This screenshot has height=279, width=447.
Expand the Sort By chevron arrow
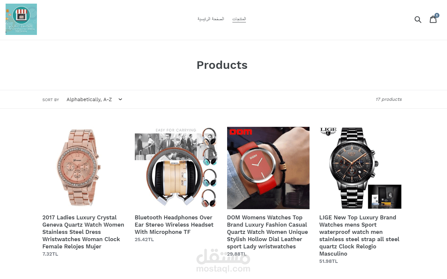click(x=120, y=99)
